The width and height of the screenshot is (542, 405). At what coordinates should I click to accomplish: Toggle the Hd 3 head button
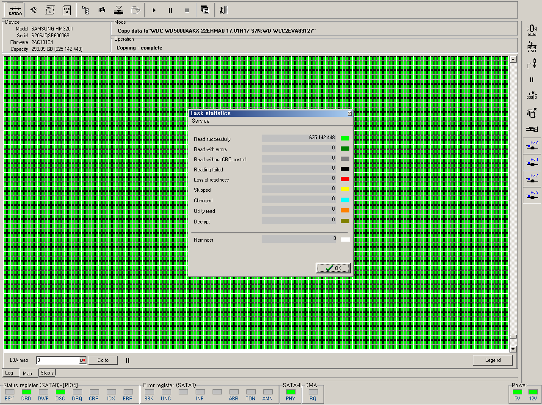[x=532, y=195]
